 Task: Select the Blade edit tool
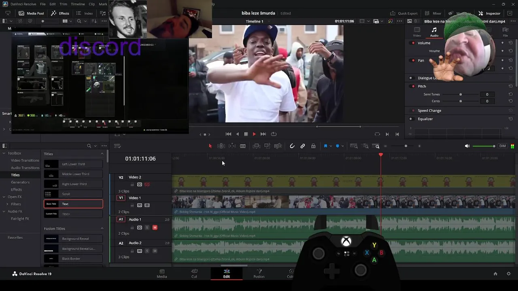(243, 146)
